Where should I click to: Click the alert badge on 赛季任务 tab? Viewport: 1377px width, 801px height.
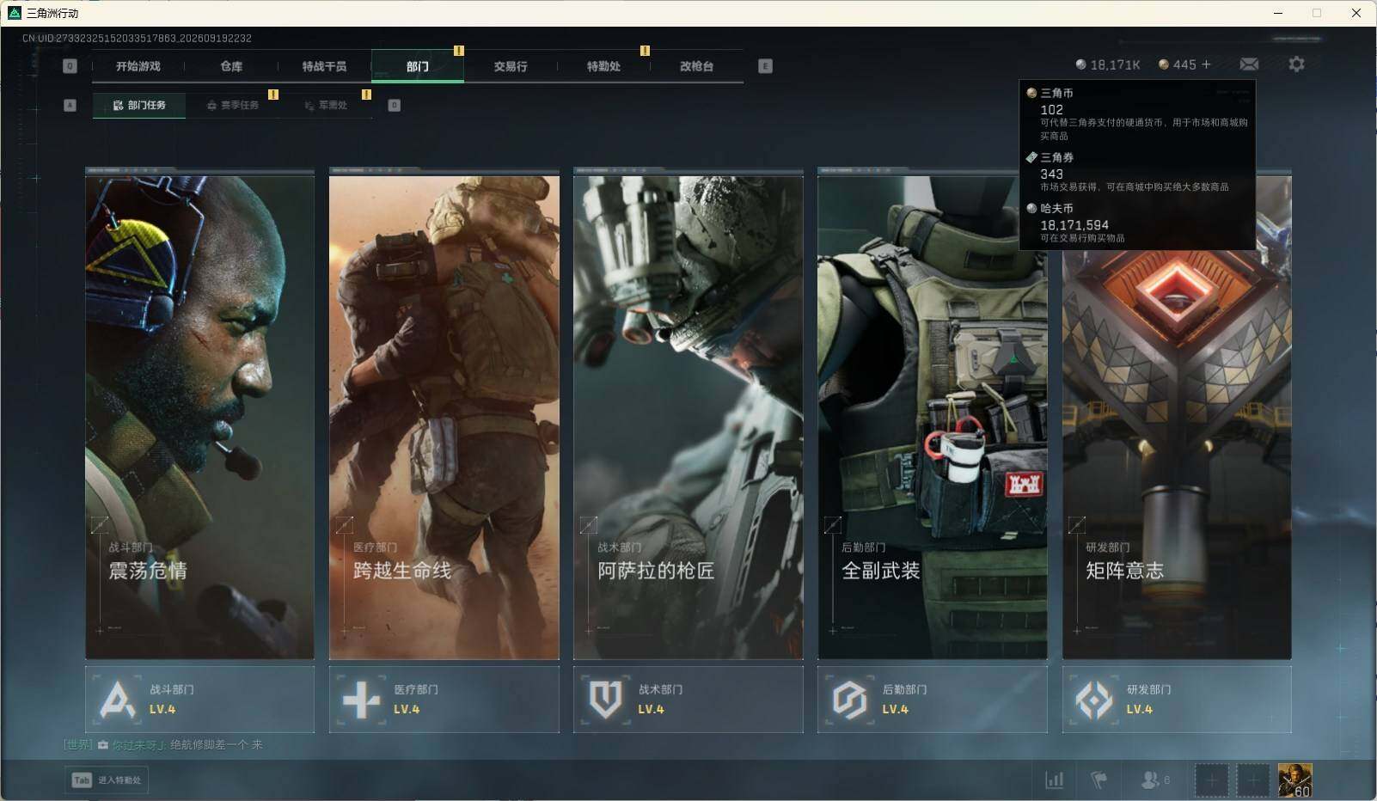[x=273, y=95]
